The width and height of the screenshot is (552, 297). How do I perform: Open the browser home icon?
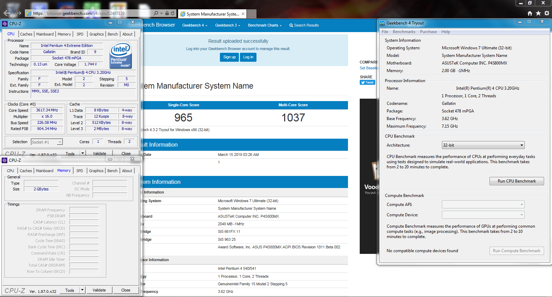coord(530,13)
